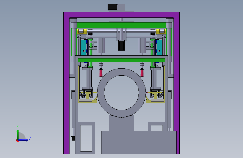Select the upper green cross beam
This screenshot has width=243, height=158.
[x=122, y=25]
